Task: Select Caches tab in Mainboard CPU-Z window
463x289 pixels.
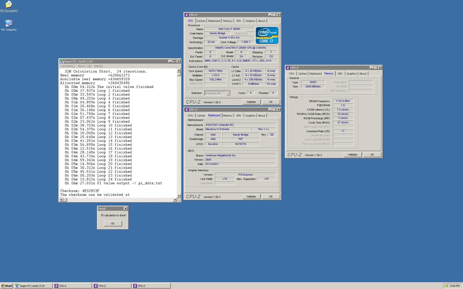Action: click(201, 115)
